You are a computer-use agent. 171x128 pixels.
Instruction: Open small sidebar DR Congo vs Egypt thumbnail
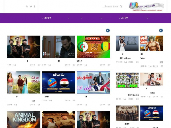[152, 113]
